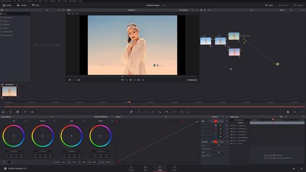Open the Info palette
Screen dimensions: 306x172
coord(302,112)
